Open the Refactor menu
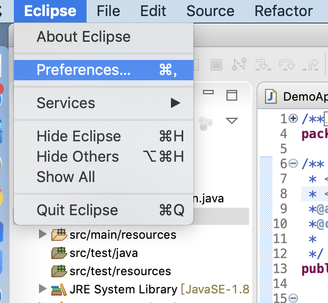The width and height of the screenshot is (328, 303). coord(284,11)
